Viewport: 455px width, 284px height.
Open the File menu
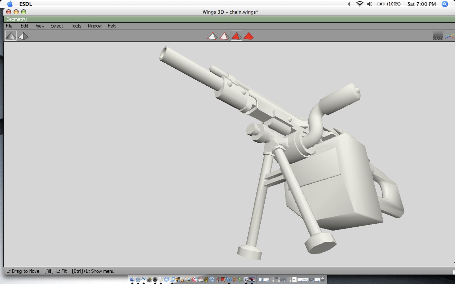9,26
